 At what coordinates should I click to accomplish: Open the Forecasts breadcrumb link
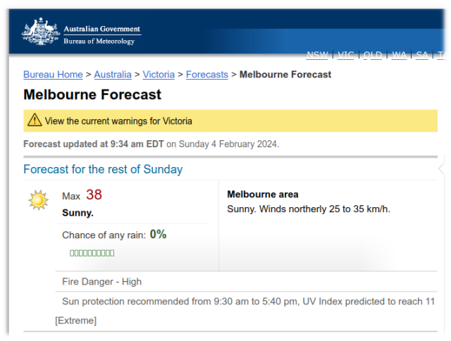206,75
